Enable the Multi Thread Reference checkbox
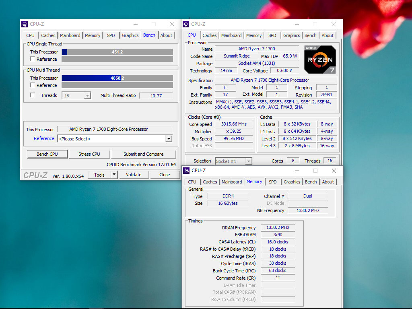Image resolution: width=412 pixels, height=309 pixels. (x=33, y=85)
